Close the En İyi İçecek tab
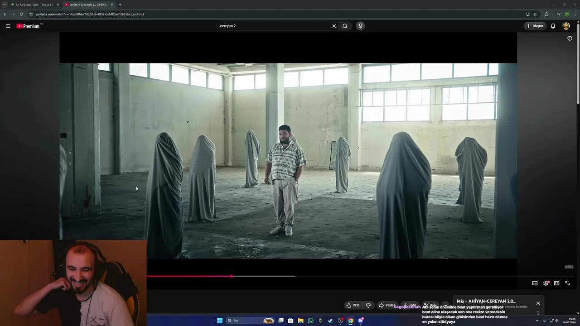Screen dimensions: 580x326 pyautogui.click(x=58, y=5)
